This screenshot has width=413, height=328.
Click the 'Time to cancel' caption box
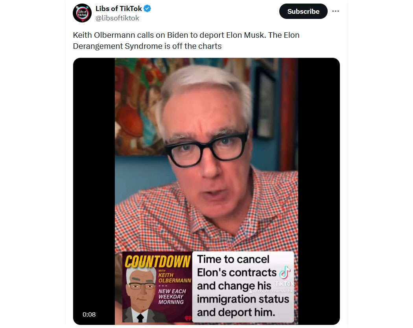coord(243,287)
